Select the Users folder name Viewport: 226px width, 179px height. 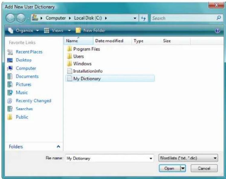pos(79,57)
